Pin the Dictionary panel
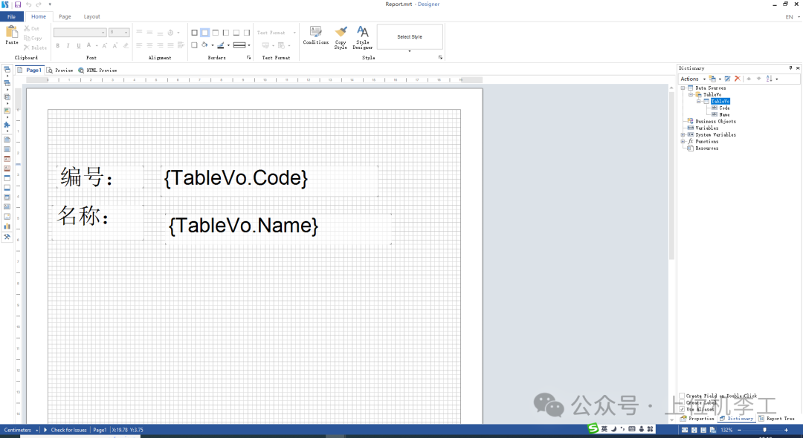803x438 pixels. click(x=790, y=68)
